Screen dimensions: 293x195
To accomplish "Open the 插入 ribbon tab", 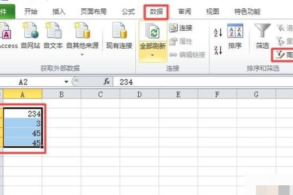I will 59,12.
